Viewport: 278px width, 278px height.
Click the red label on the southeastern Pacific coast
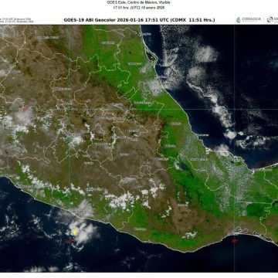pyautogui.click(x=234, y=241)
